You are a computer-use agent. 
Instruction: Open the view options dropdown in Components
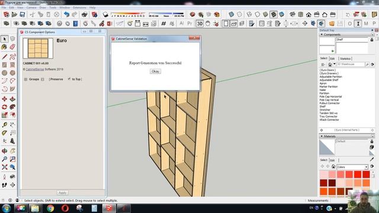pos(323,64)
